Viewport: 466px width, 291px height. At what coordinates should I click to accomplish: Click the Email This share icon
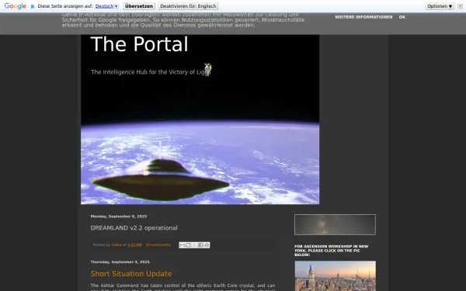[x=182, y=245]
